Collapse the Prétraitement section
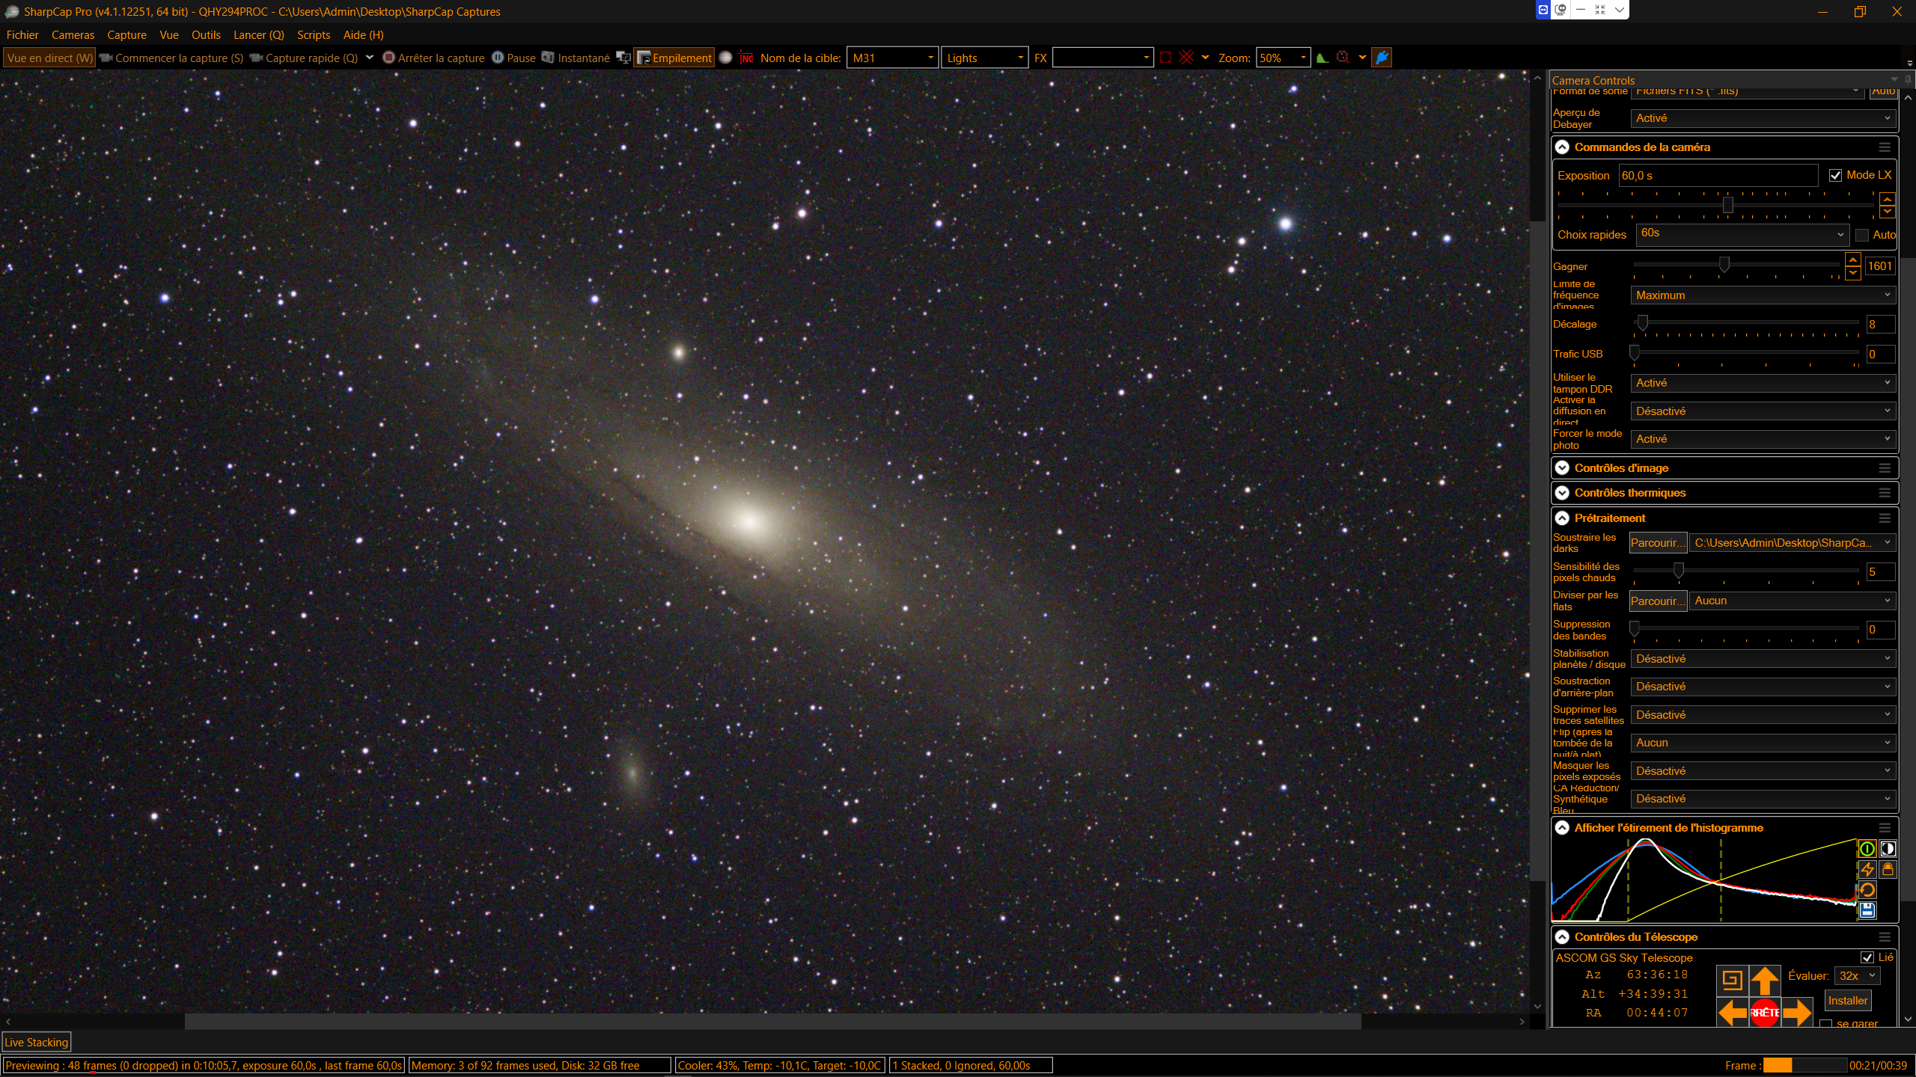Screen dimensions: 1916x1077 [x=1562, y=518]
